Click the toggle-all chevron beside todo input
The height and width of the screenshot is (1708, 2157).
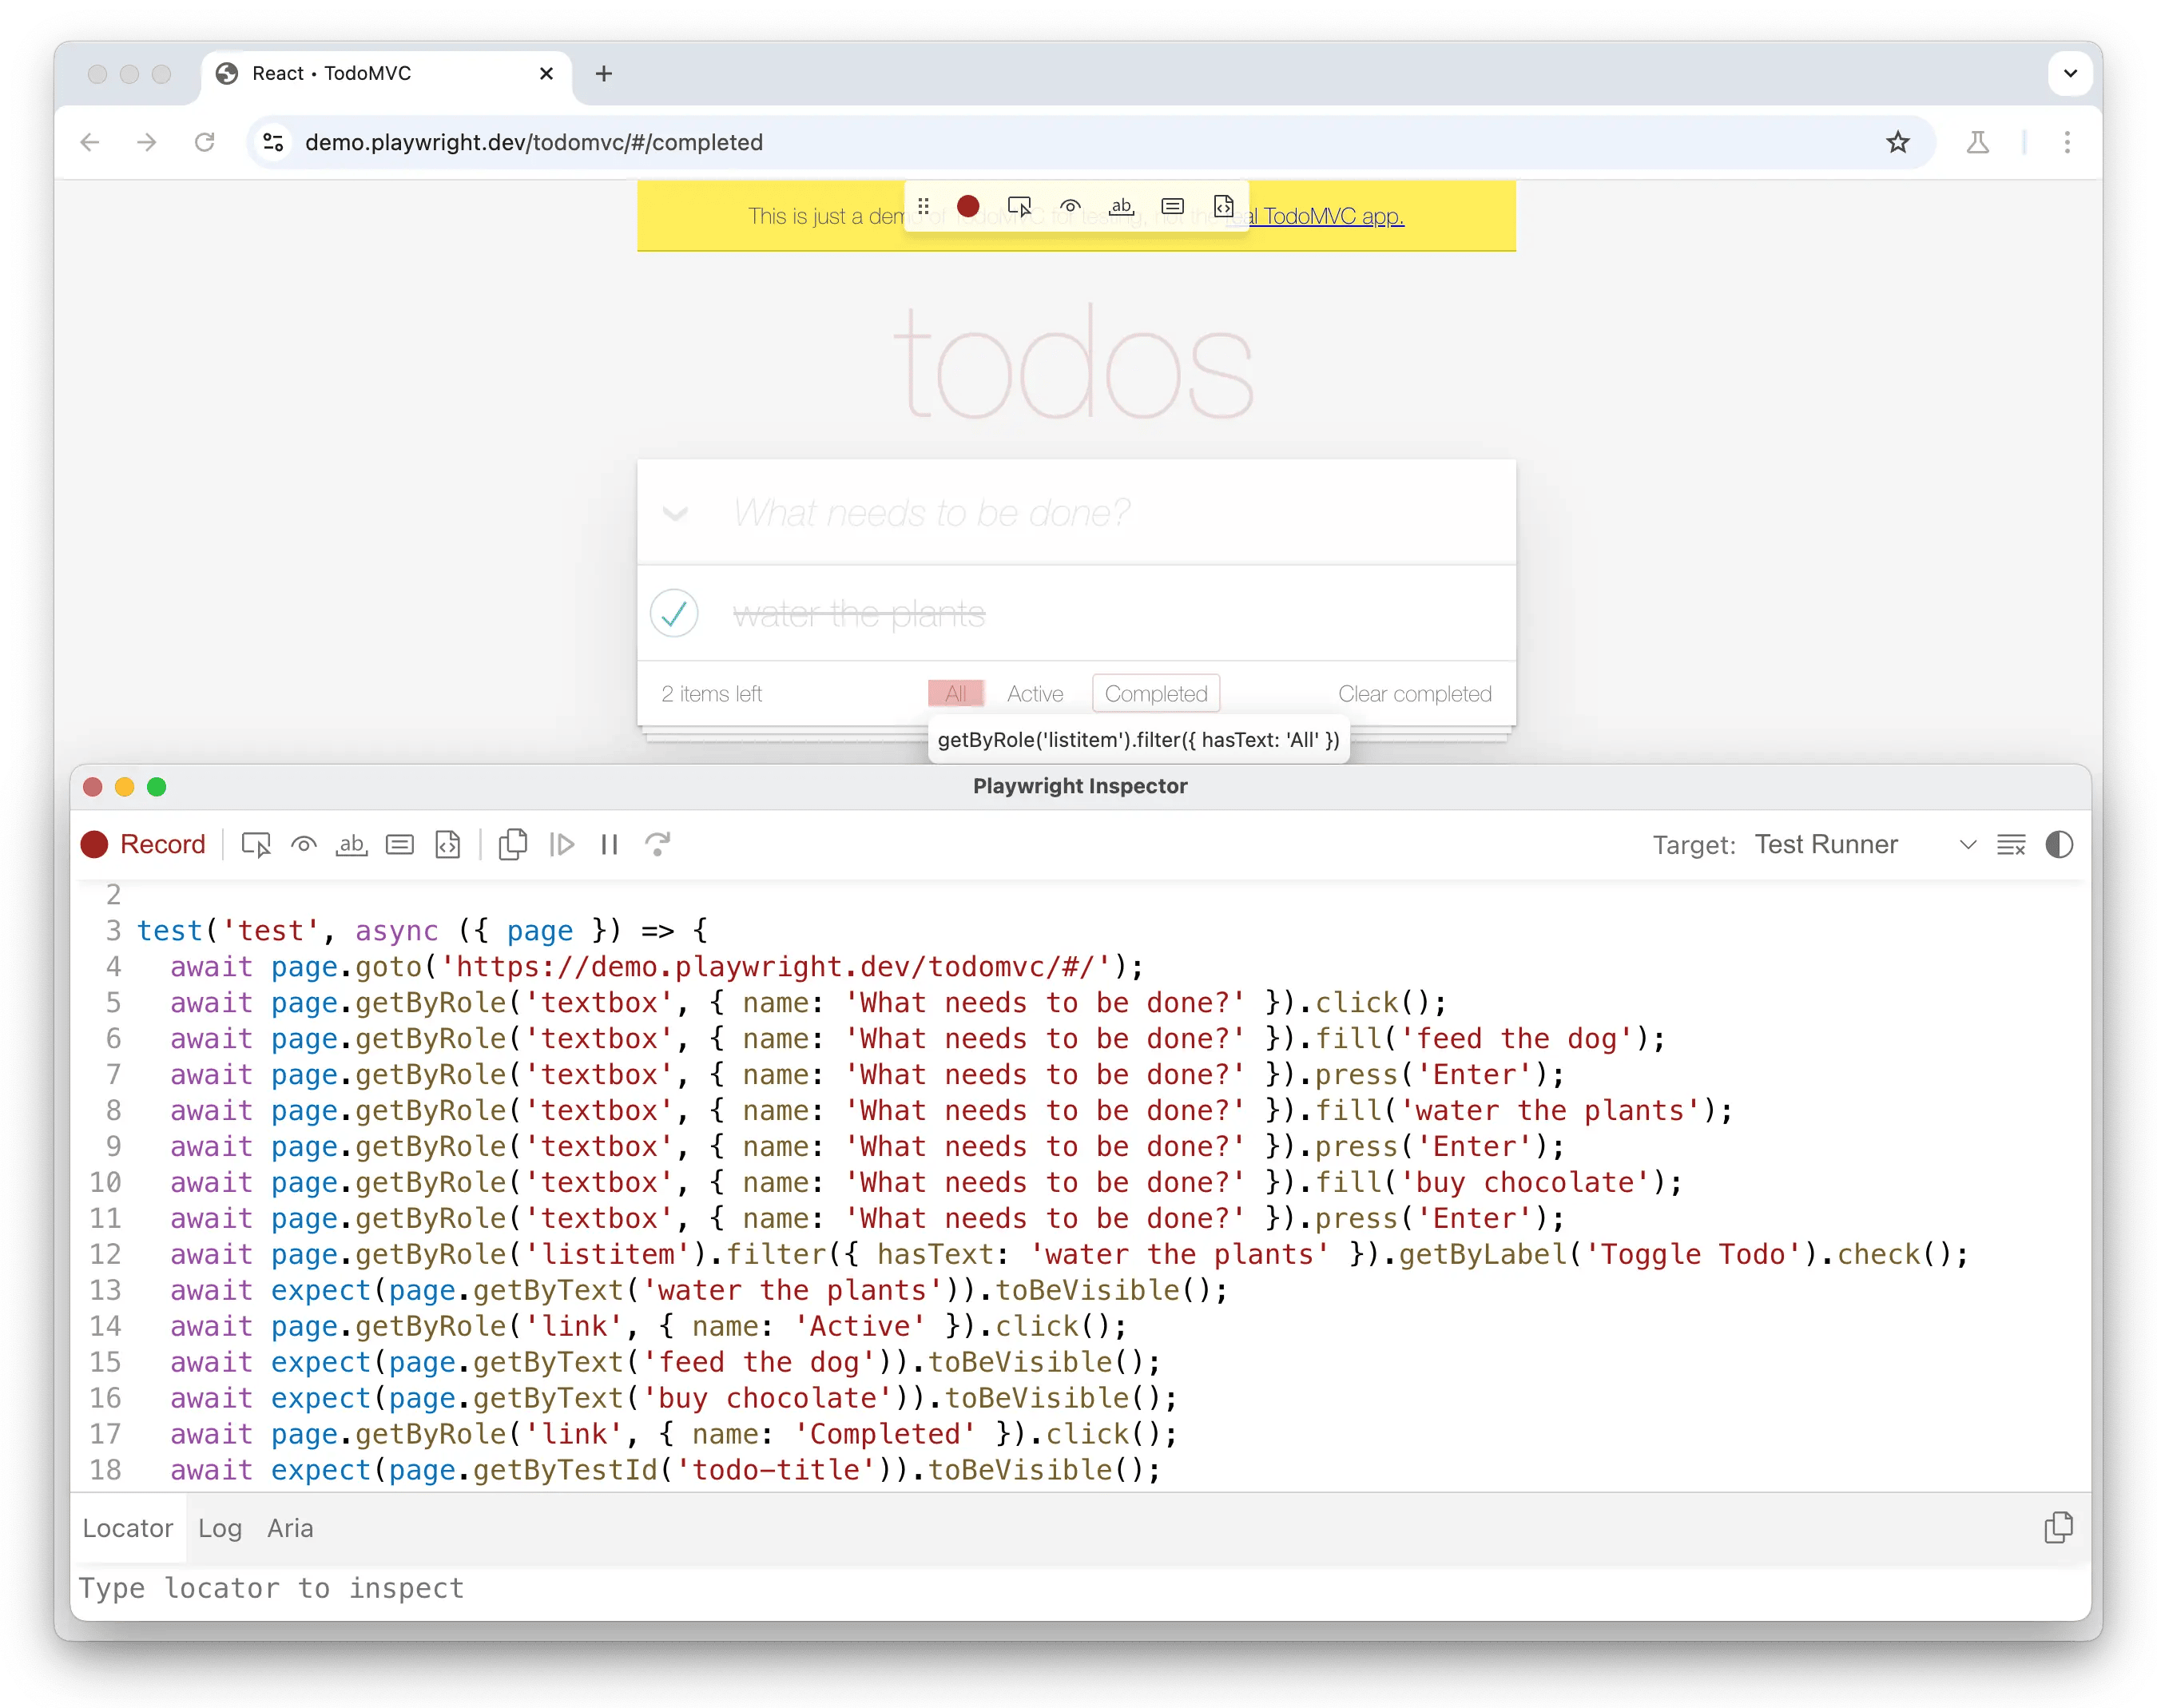676,514
